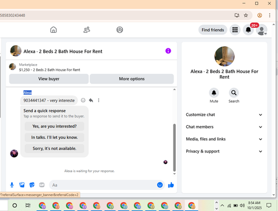Open the Chrome three-dot menu
Image resolution: width=278 pixels, height=211 pixels.
click(x=270, y=15)
